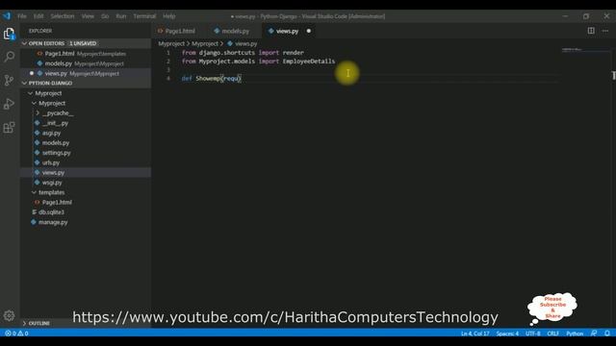Click the Ln 4, Col 17 status item
This screenshot has height=346, width=616.
click(475, 334)
